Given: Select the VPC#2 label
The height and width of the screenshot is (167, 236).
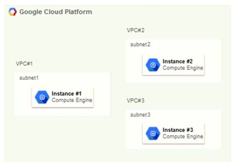Looking at the screenshot, I should (x=136, y=30).
